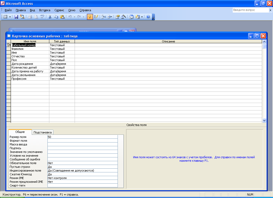Viewport: 273px width, 198px height.
Task: Open the Окно menu
Action: pos(72,10)
